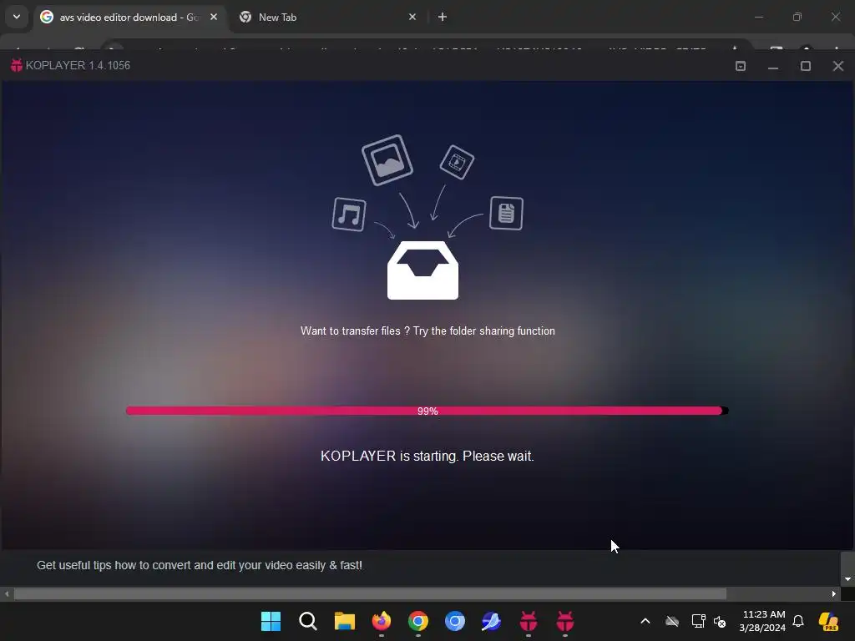Open Google Chrome from the taskbar
This screenshot has width=855, height=641.
(x=418, y=621)
